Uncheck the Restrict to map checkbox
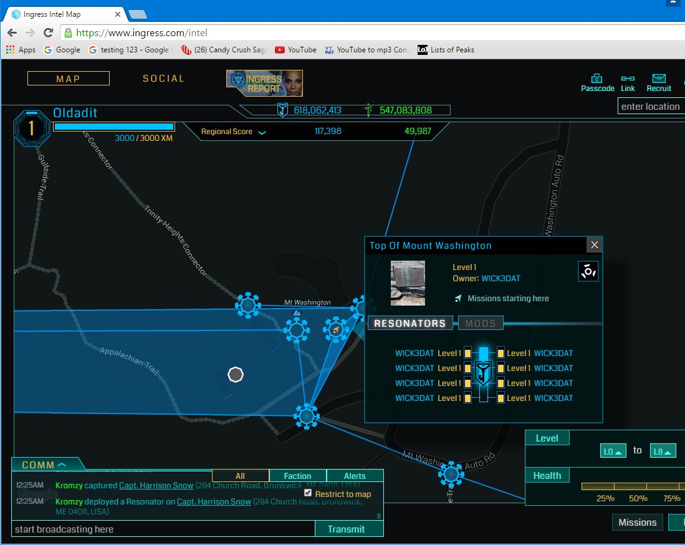685x545 pixels. [307, 493]
